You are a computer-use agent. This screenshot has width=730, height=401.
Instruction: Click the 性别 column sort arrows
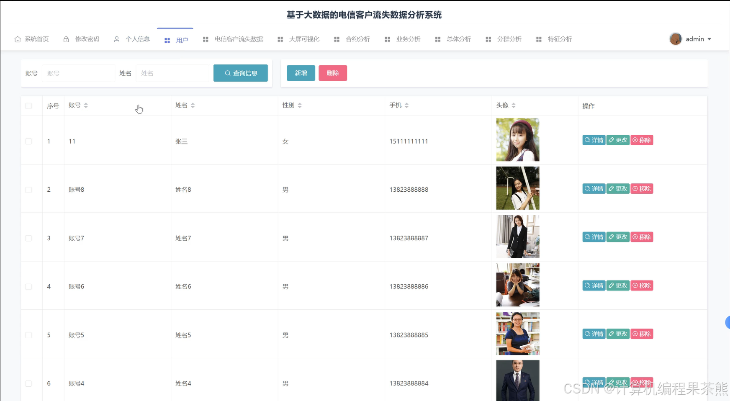click(x=300, y=105)
